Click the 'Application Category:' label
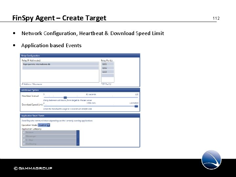 pyautogui.click(x=31, y=129)
